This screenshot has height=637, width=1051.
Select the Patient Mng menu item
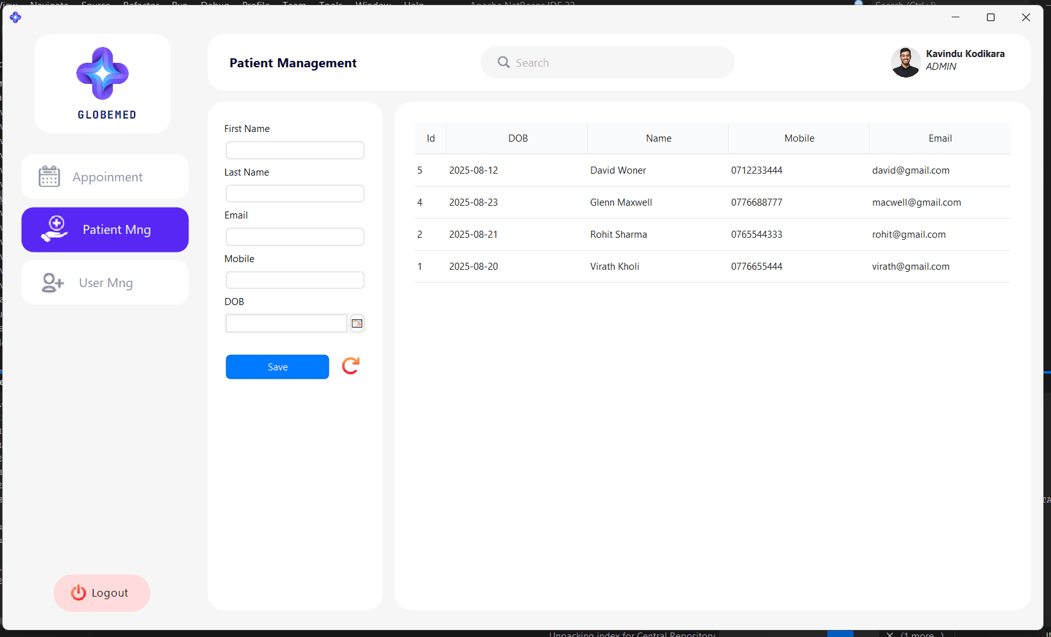click(105, 229)
